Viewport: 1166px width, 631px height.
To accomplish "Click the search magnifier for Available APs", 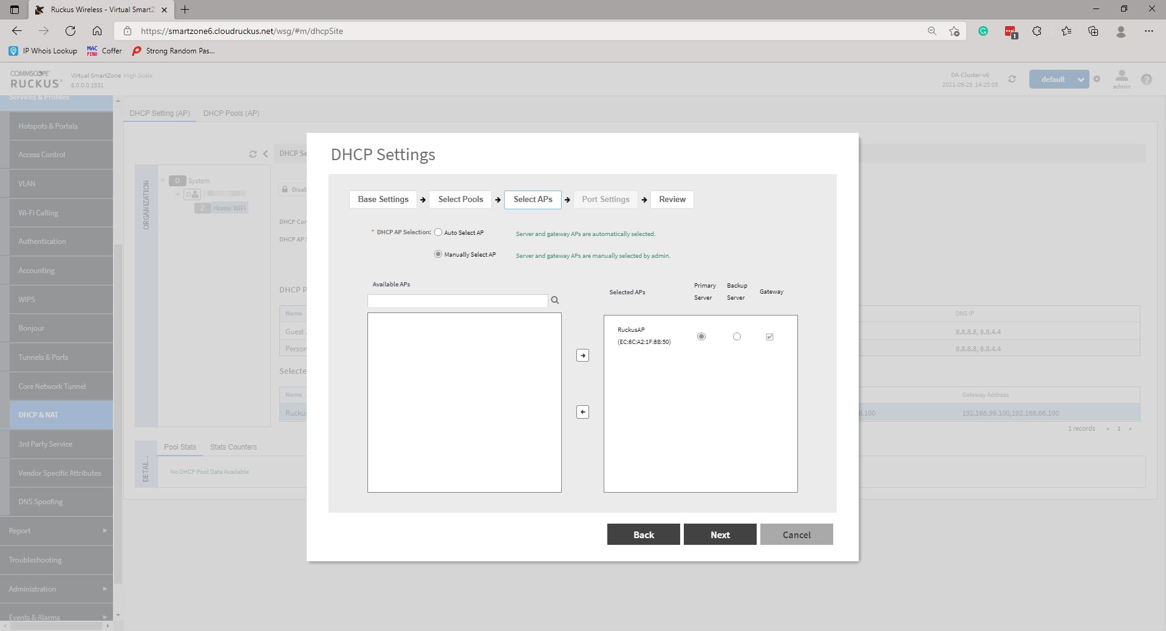I will (x=554, y=300).
